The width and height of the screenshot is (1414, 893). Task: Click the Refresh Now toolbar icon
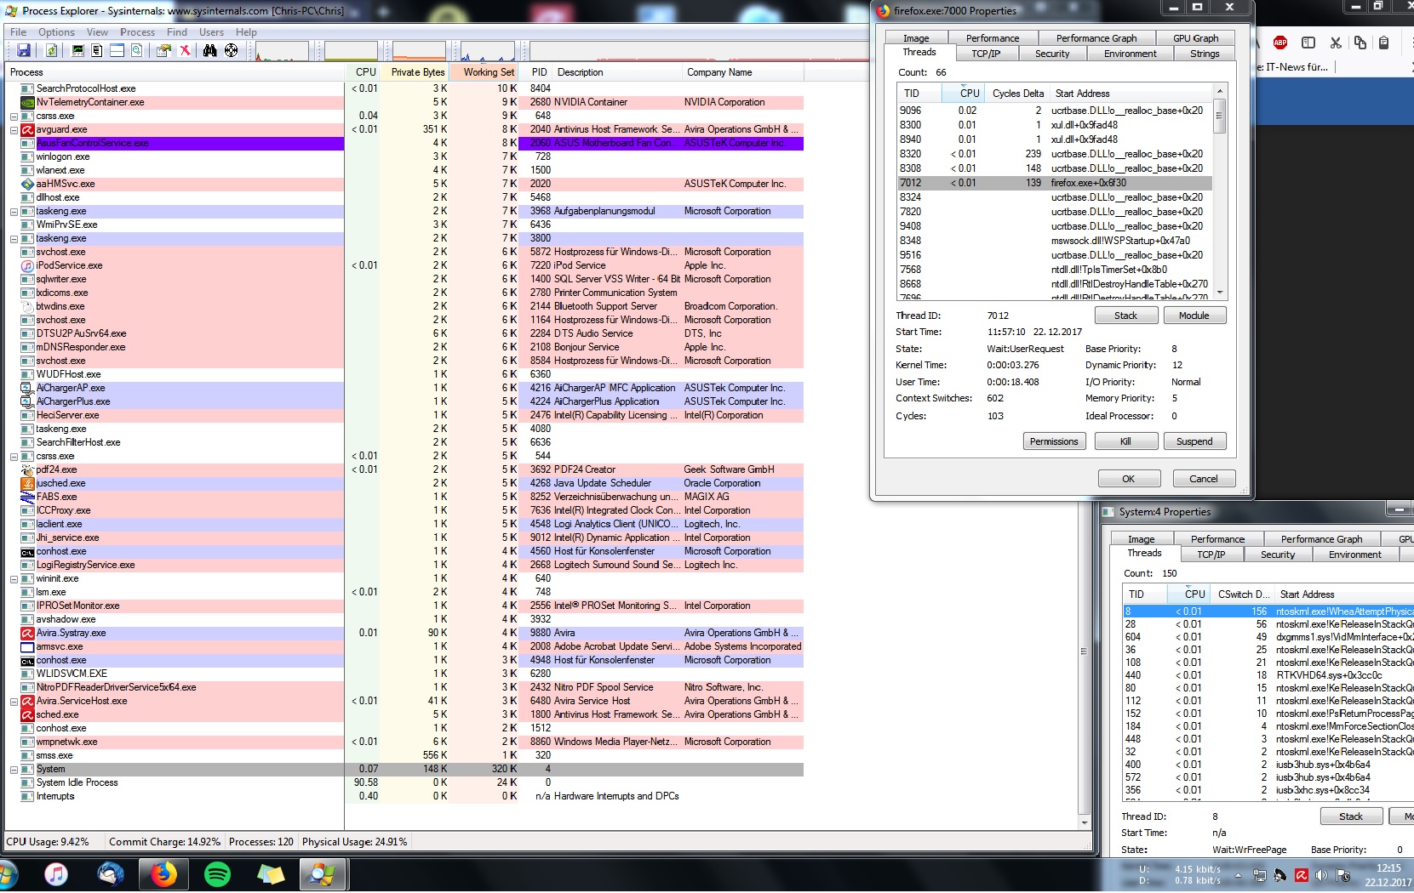(x=51, y=51)
